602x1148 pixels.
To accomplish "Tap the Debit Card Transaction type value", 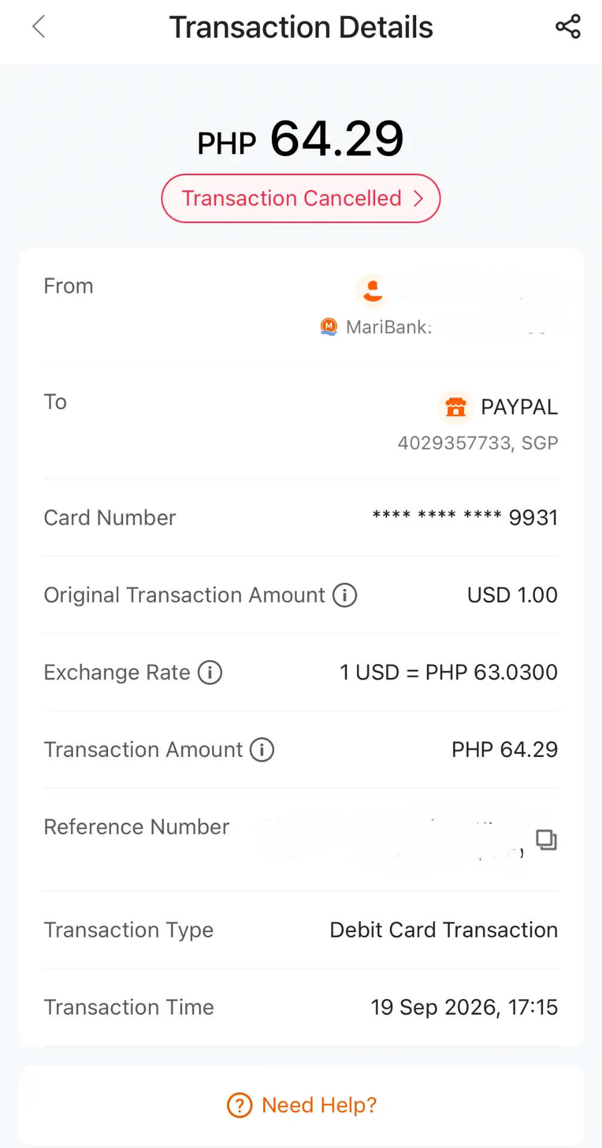I will 444,930.
